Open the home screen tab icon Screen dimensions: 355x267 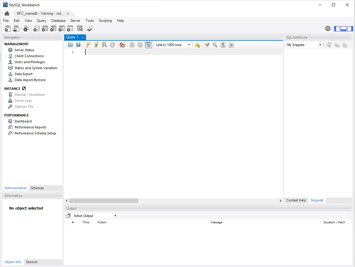point(7,14)
